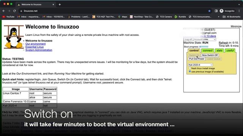
Task: Click the 'Time left: 9 mins' text
Action: coord(229,46)
